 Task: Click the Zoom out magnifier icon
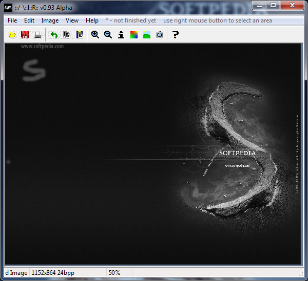coord(108,35)
